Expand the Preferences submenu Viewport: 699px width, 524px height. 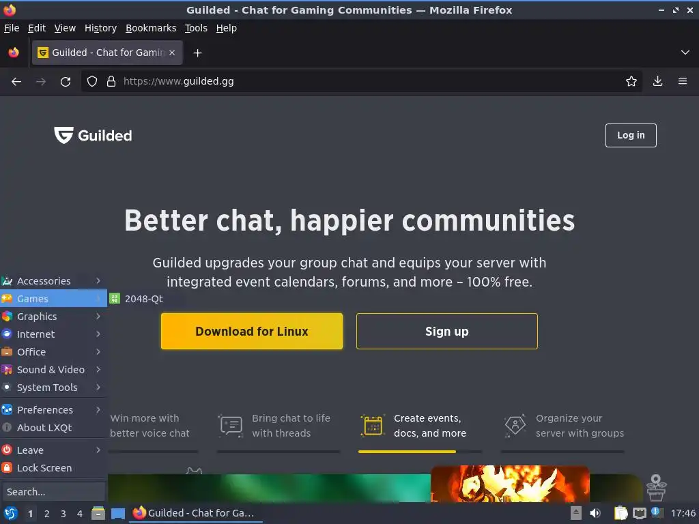pyautogui.click(x=53, y=410)
